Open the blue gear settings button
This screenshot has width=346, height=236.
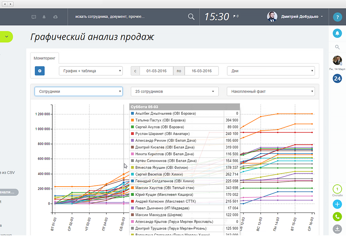[40, 71]
